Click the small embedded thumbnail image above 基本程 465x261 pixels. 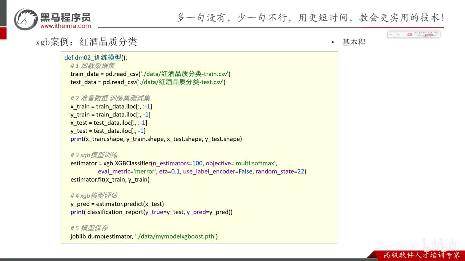coord(413,34)
